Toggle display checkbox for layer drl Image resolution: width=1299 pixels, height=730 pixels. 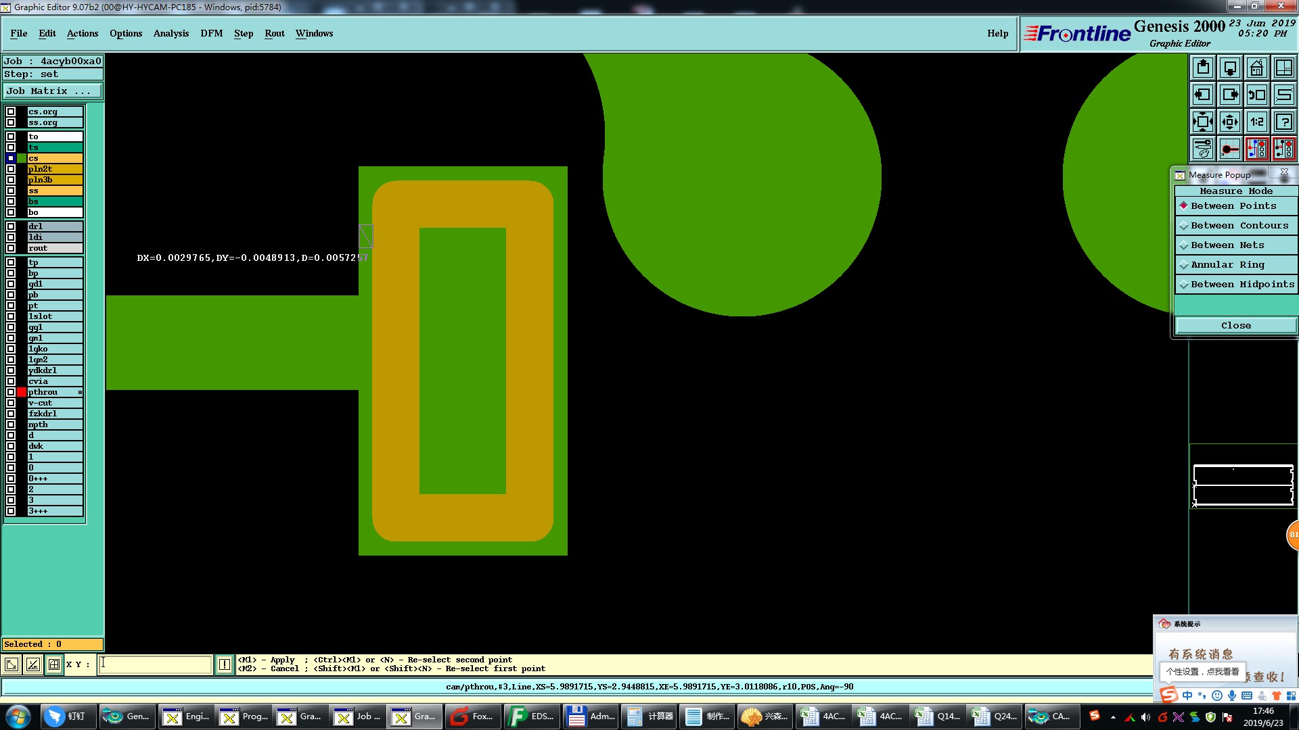(11, 226)
